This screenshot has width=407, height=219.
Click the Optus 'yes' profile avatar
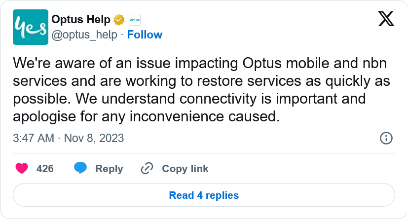tap(31, 27)
